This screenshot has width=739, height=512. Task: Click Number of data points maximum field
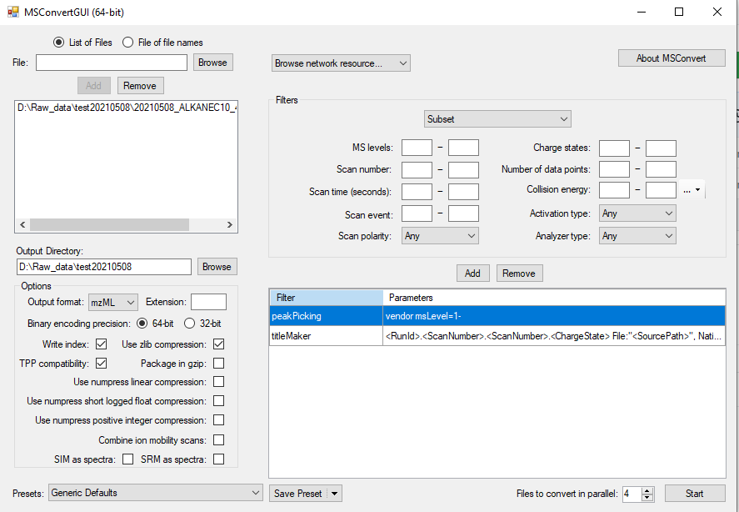coord(662,169)
